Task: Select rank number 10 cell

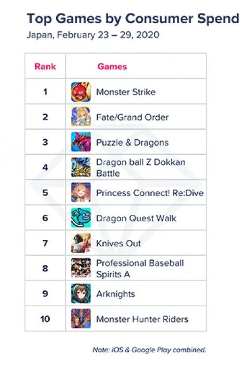Action: 45,319
